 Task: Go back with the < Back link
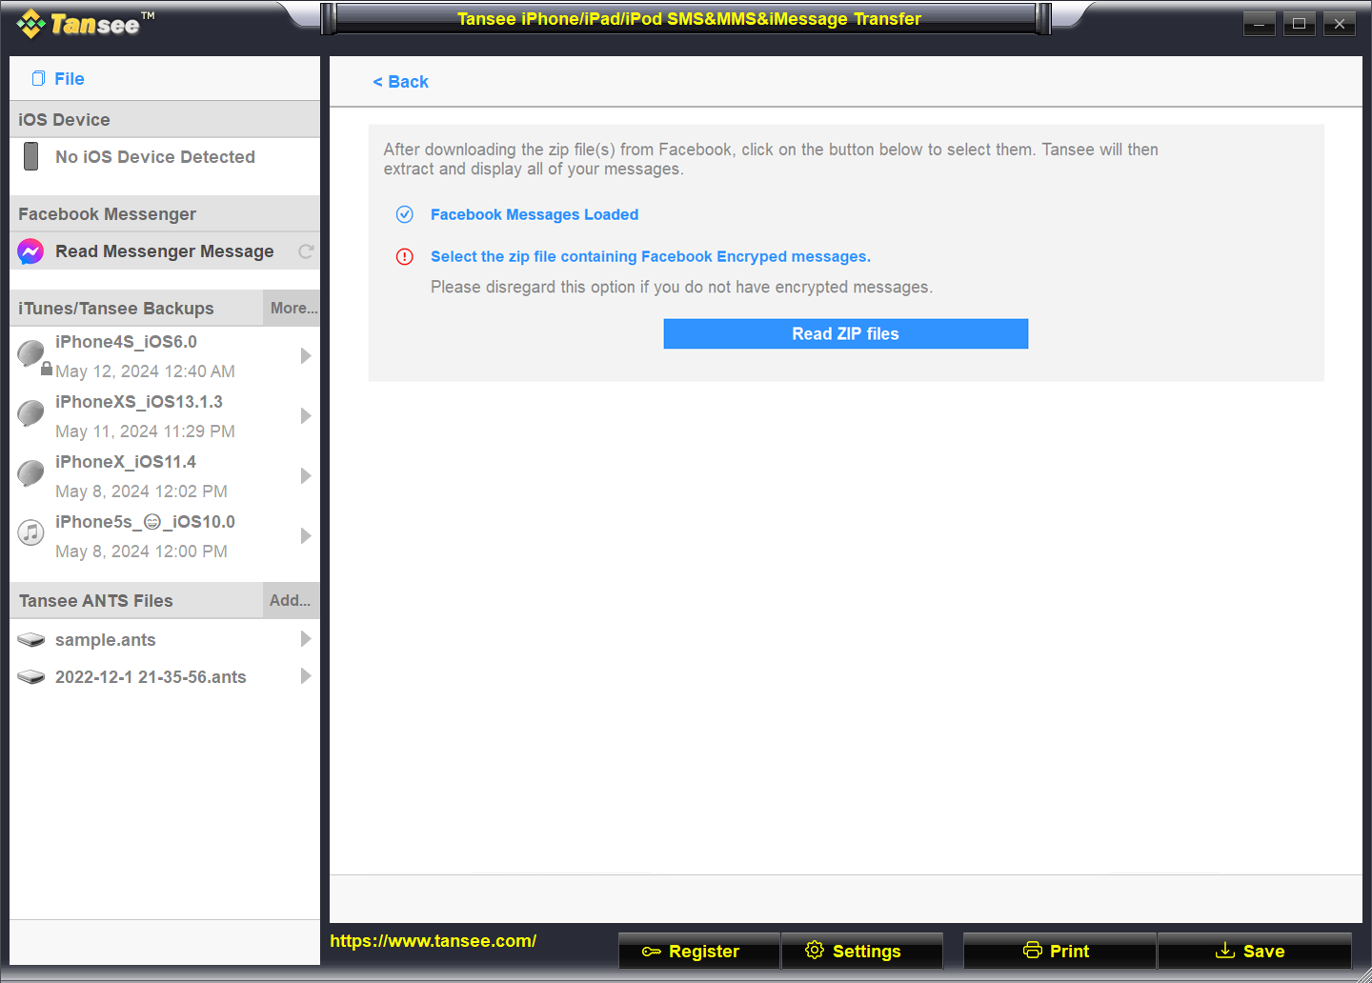pos(400,82)
